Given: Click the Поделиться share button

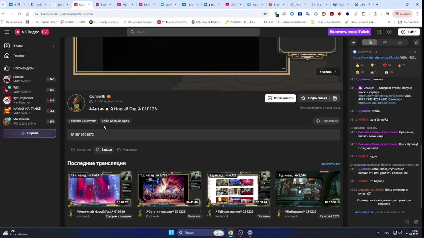Looking at the screenshot, I should coord(327,121).
